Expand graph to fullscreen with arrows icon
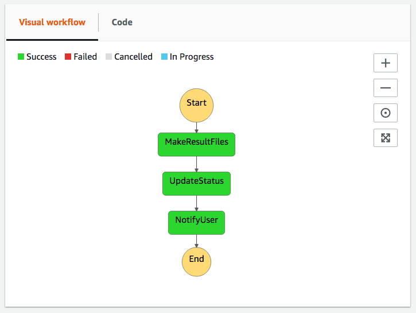416x313 pixels. [385, 138]
